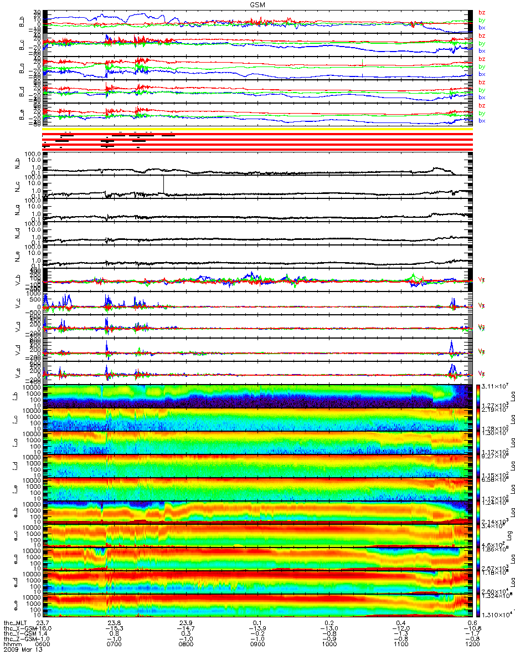Click the MLT value "0.4"

pyautogui.click(x=400, y=623)
